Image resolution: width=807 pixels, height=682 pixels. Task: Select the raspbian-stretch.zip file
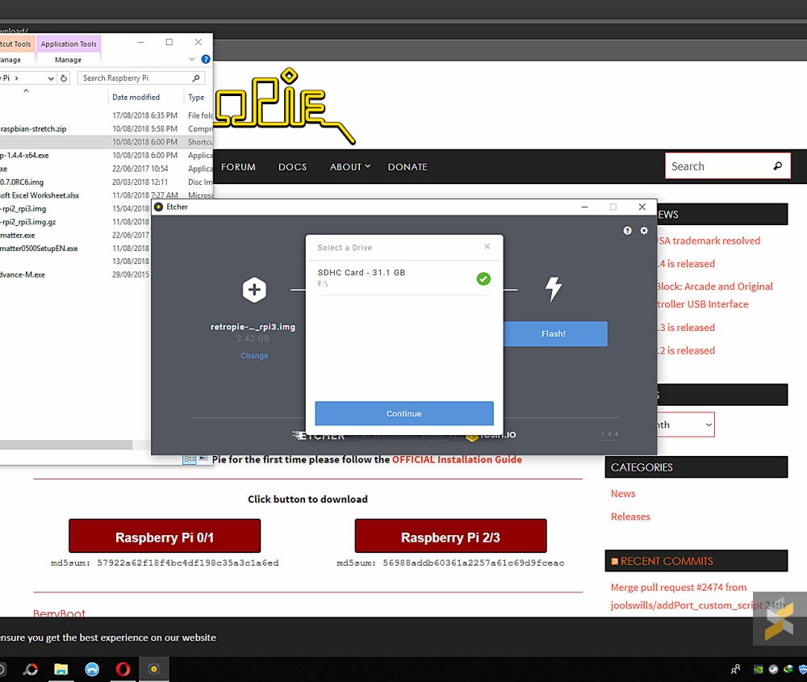[33, 128]
